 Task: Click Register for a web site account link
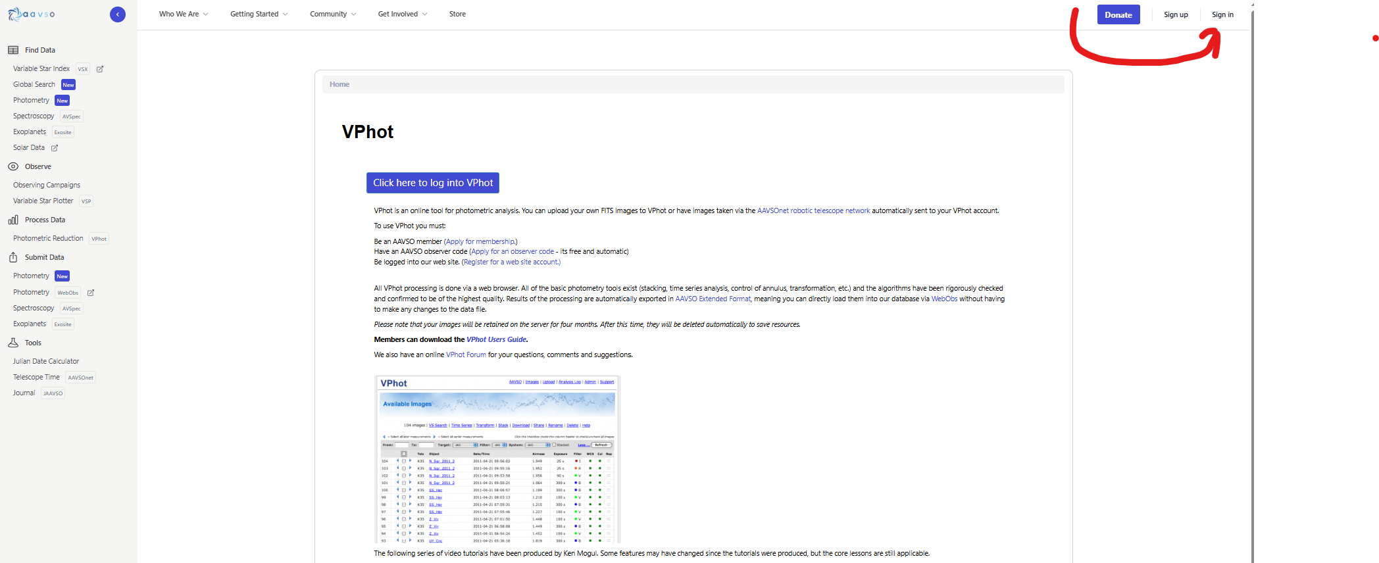[x=511, y=262]
